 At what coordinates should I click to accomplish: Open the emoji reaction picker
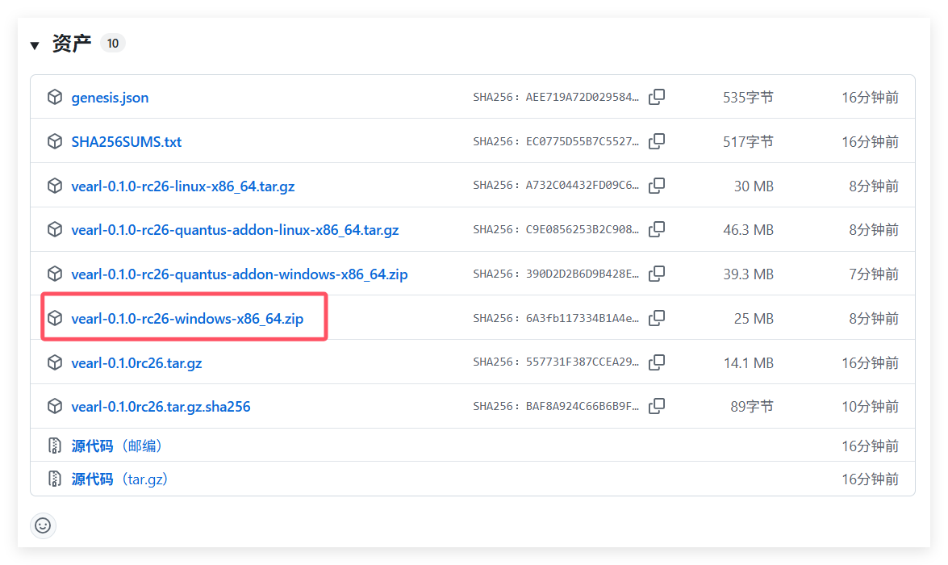pos(43,525)
